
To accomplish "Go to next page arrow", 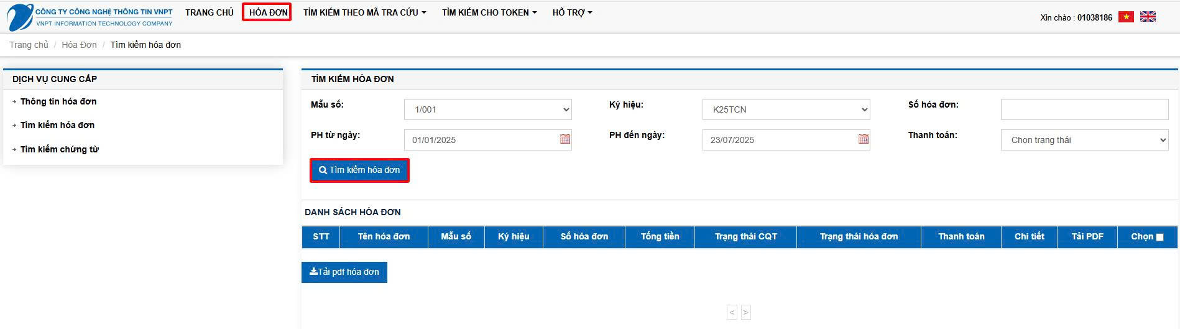I will pyautogui.click(x=745, y=312).
